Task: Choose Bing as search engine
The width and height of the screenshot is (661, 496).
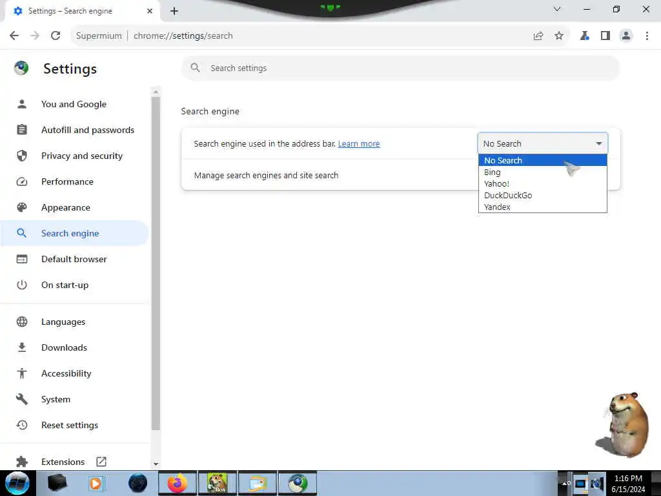Action: tap(542, 172)
